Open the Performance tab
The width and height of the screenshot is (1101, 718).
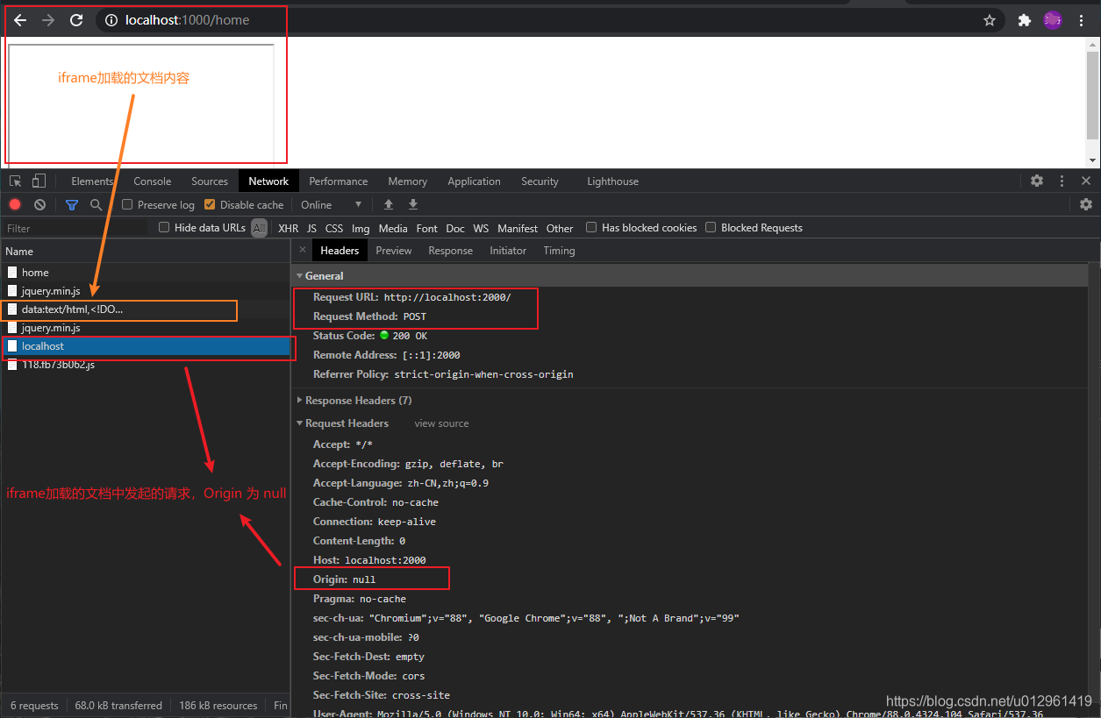tap(339, 181)
